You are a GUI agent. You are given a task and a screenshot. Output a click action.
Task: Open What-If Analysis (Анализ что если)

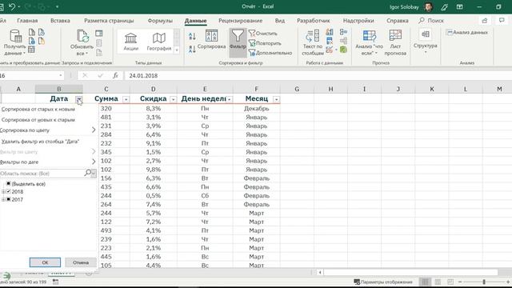point(370,42)
